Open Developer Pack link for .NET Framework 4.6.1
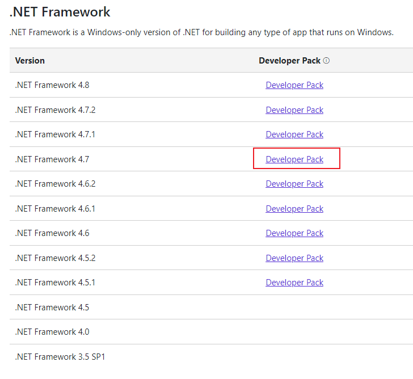The image size is (413, 379). coord(294,209)
